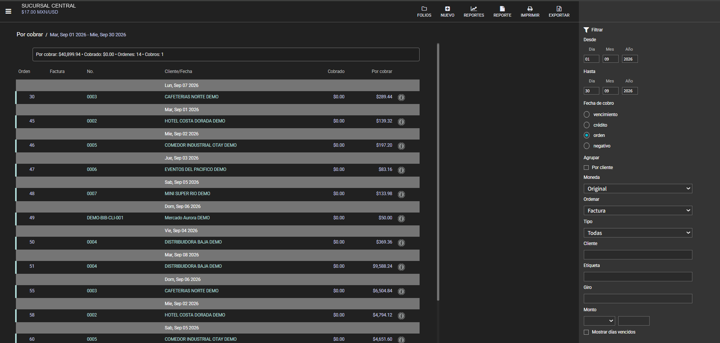Open the Reportes chart icon
The image size is (720, 343).
coord(474,9)
